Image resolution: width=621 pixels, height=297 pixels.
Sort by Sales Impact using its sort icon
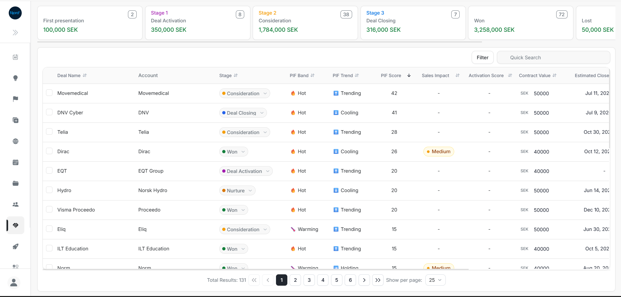coord(458,75)
